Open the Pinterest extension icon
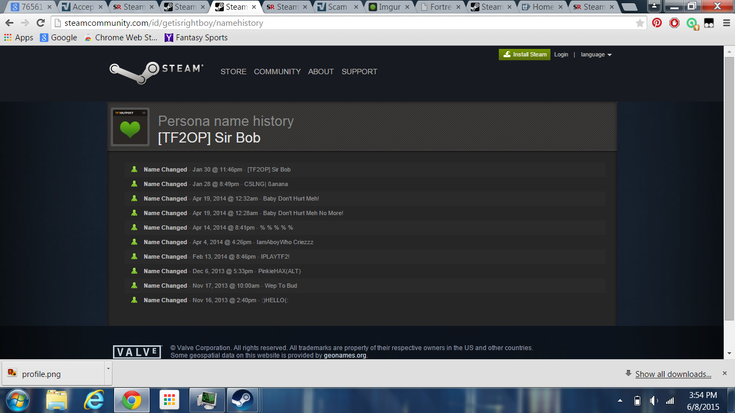 coord(657,23)
